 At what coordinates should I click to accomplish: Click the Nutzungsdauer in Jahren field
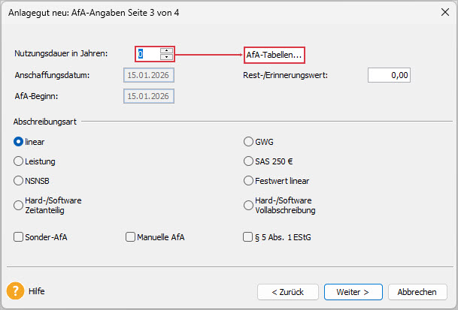tap(149, 54)
